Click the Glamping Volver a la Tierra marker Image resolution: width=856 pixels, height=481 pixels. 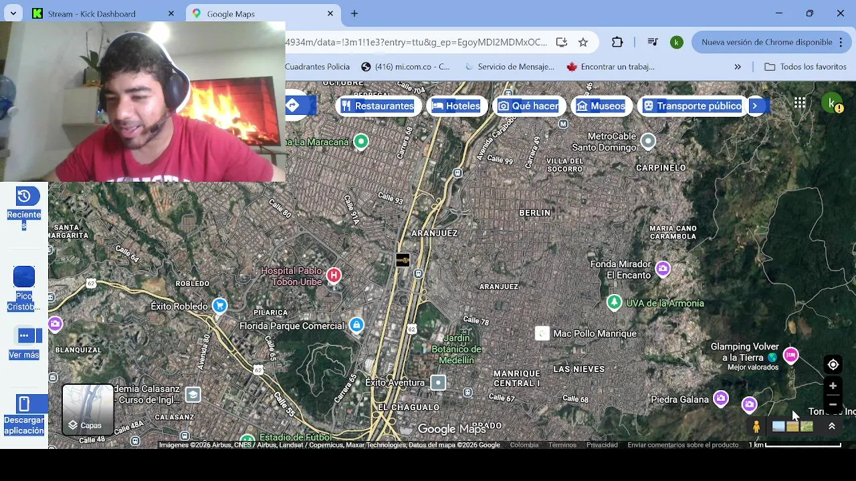(791, 355)
